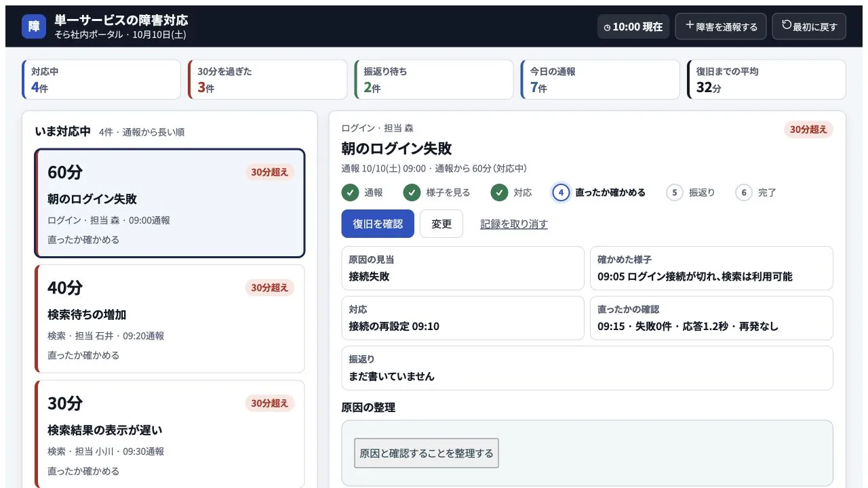
Task: Open the 40分 検索待ちの増加 incident card
Action: click(170, 319)
